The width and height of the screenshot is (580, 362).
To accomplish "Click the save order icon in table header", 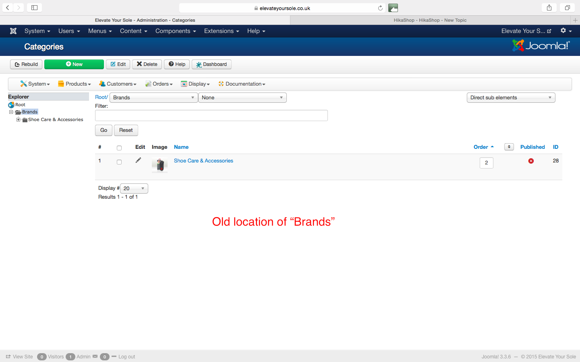I will coord(509,147).
